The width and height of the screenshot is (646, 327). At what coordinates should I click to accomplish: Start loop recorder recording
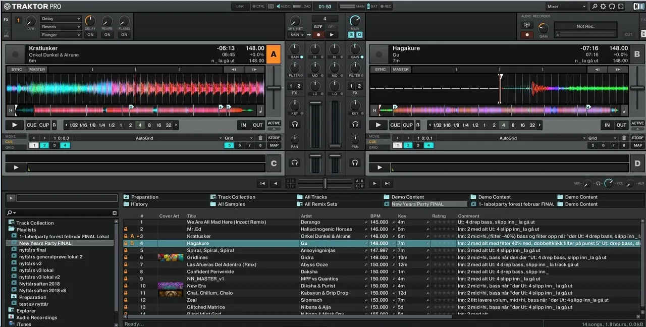[x=318, y=35]
